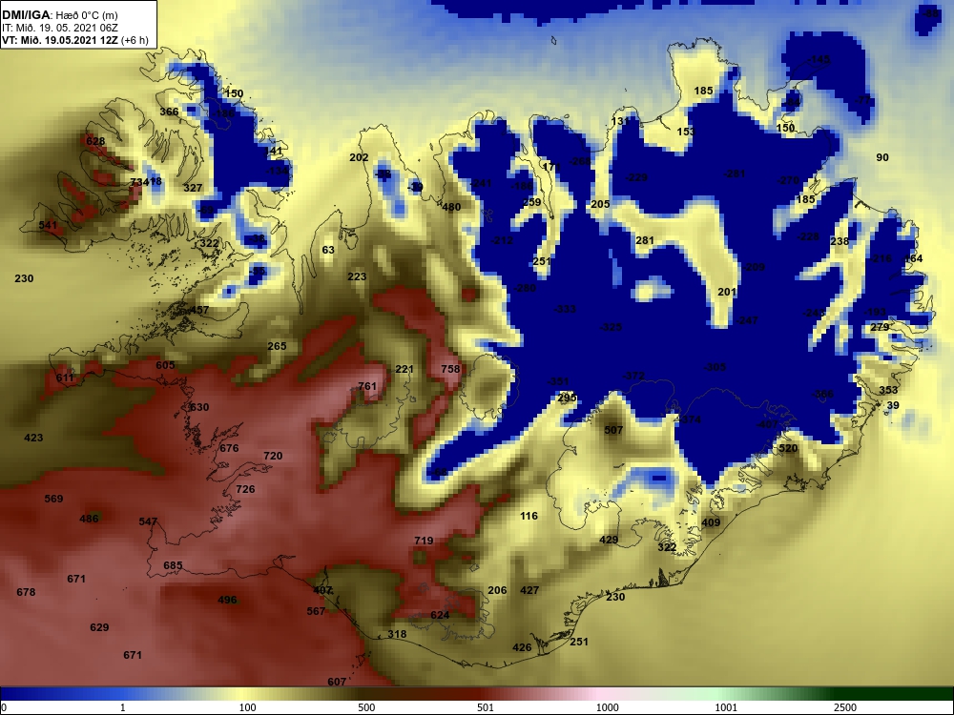Click the map value '520'
This screenshot has height=715, width=954.
click(x=788, y=449)
